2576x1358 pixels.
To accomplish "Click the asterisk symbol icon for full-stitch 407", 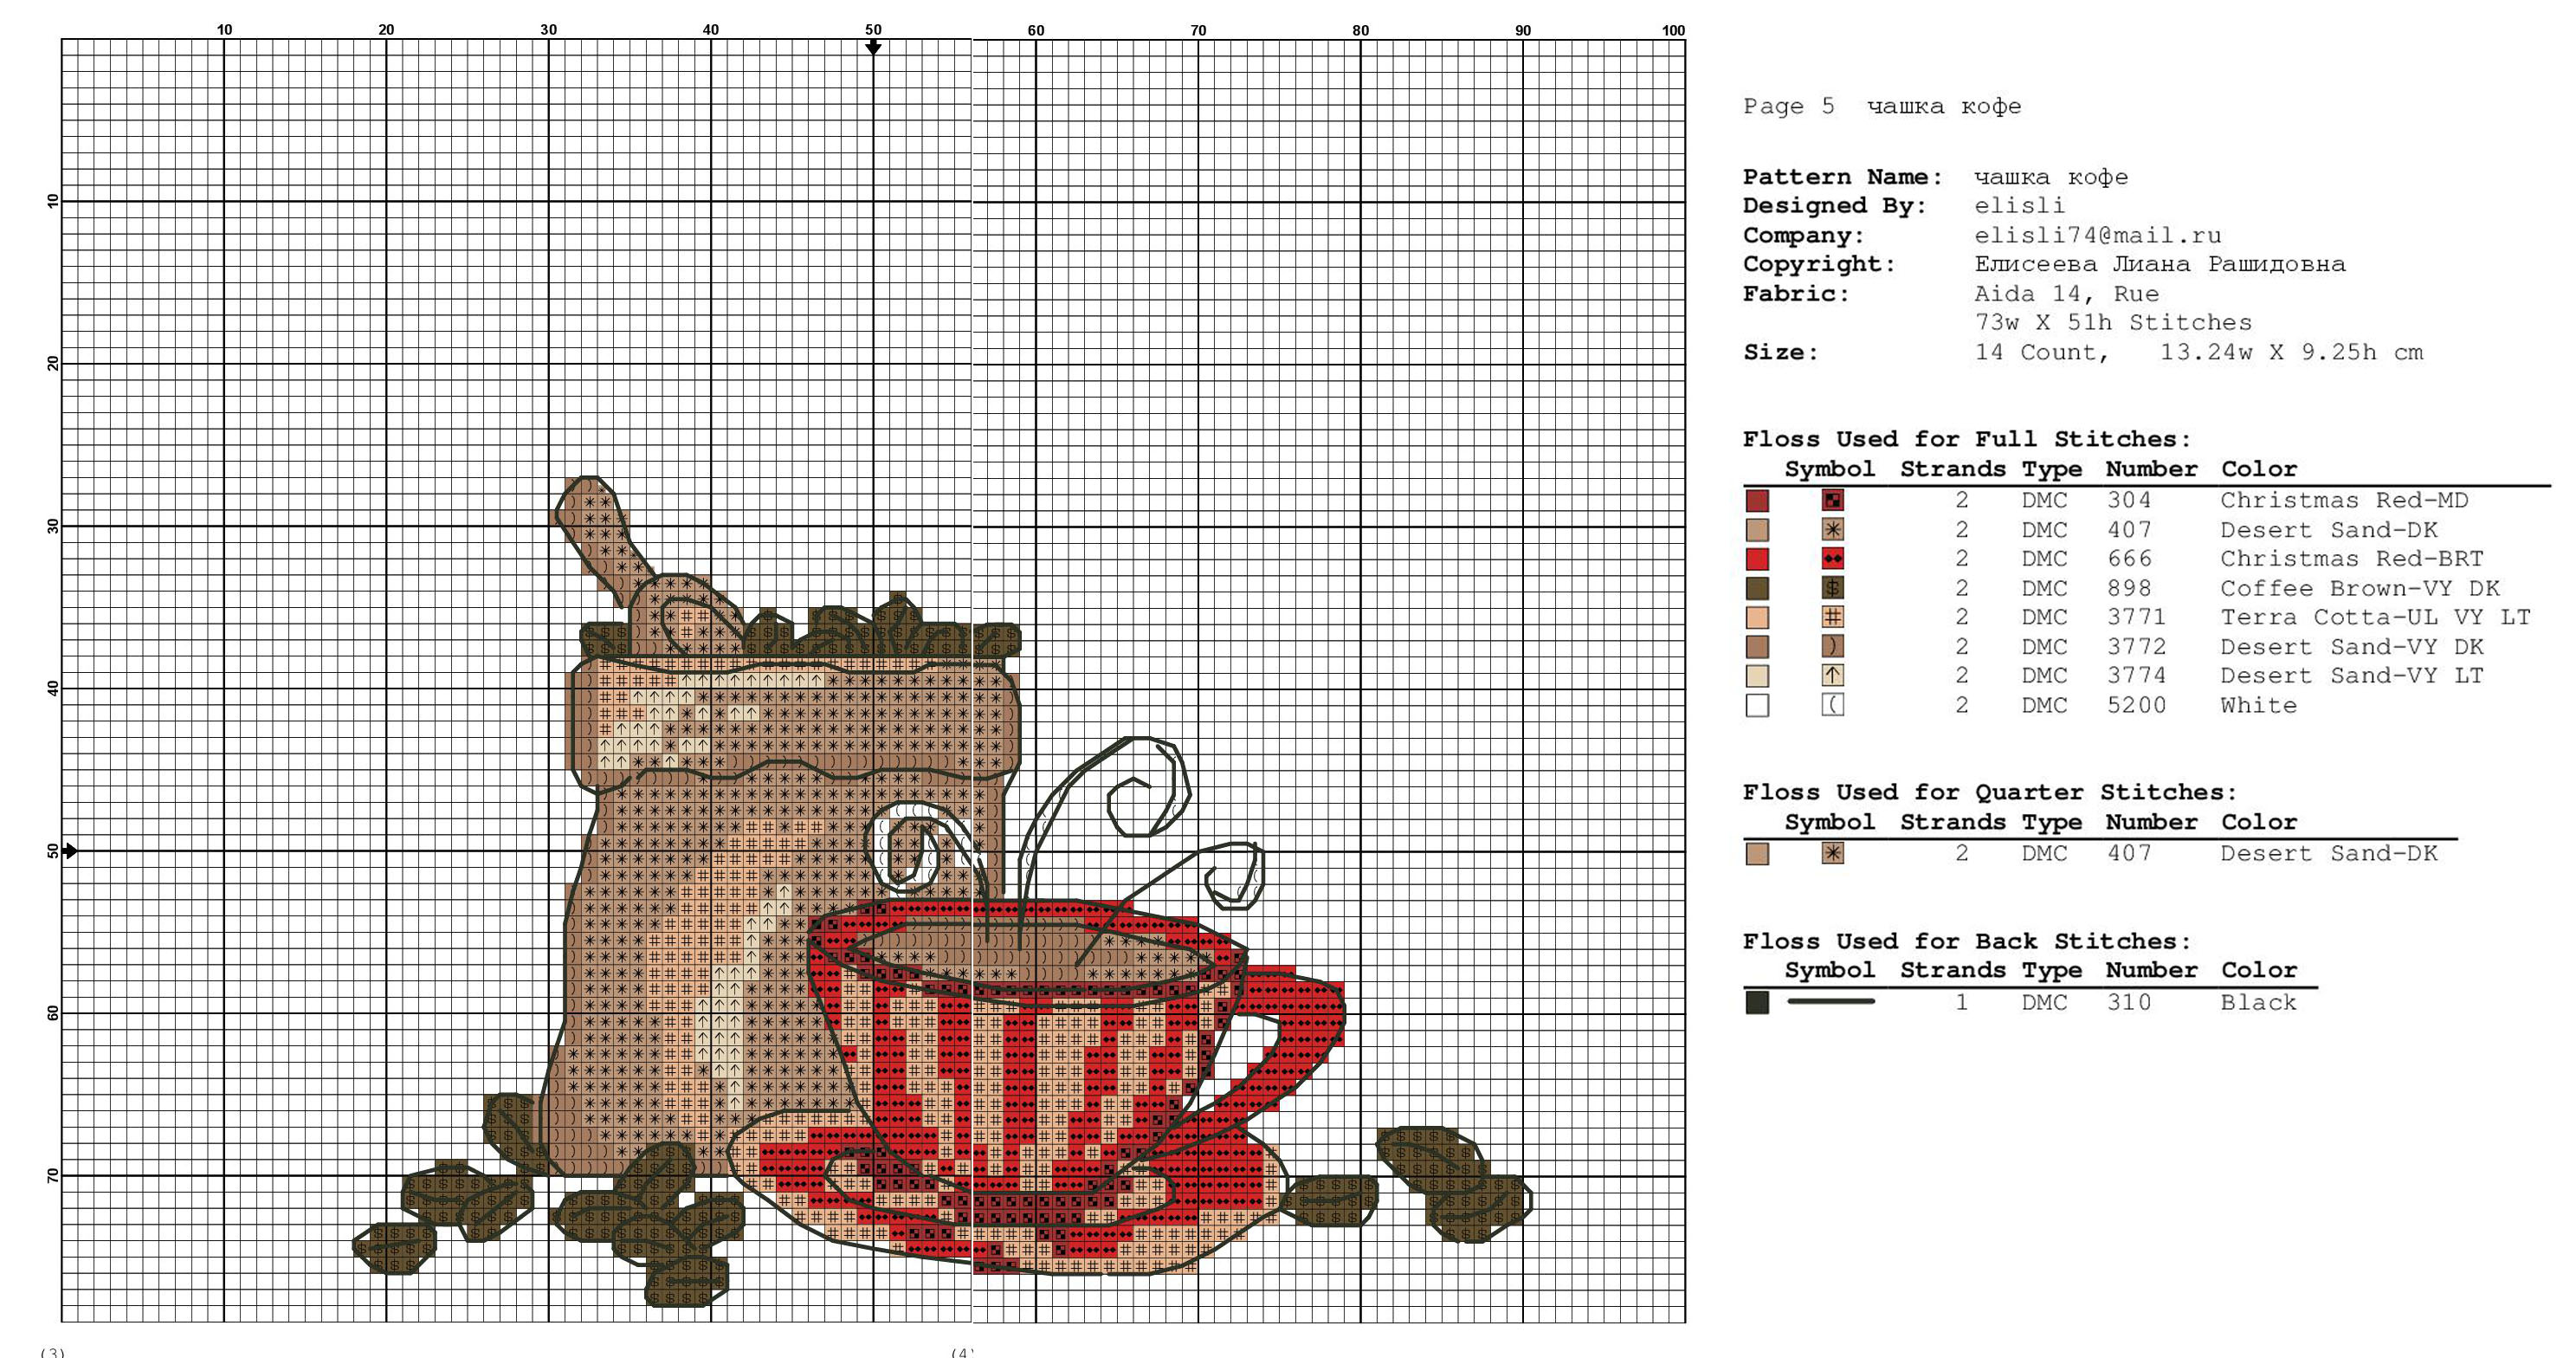I will pos(1832,529).
